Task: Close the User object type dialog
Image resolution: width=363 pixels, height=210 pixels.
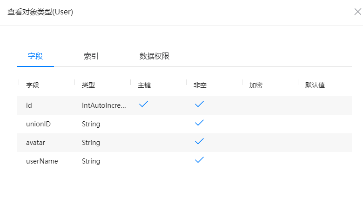Action: (x=357, y=12)
